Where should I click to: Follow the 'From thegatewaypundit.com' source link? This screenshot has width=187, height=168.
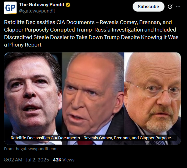coord(31,149)
